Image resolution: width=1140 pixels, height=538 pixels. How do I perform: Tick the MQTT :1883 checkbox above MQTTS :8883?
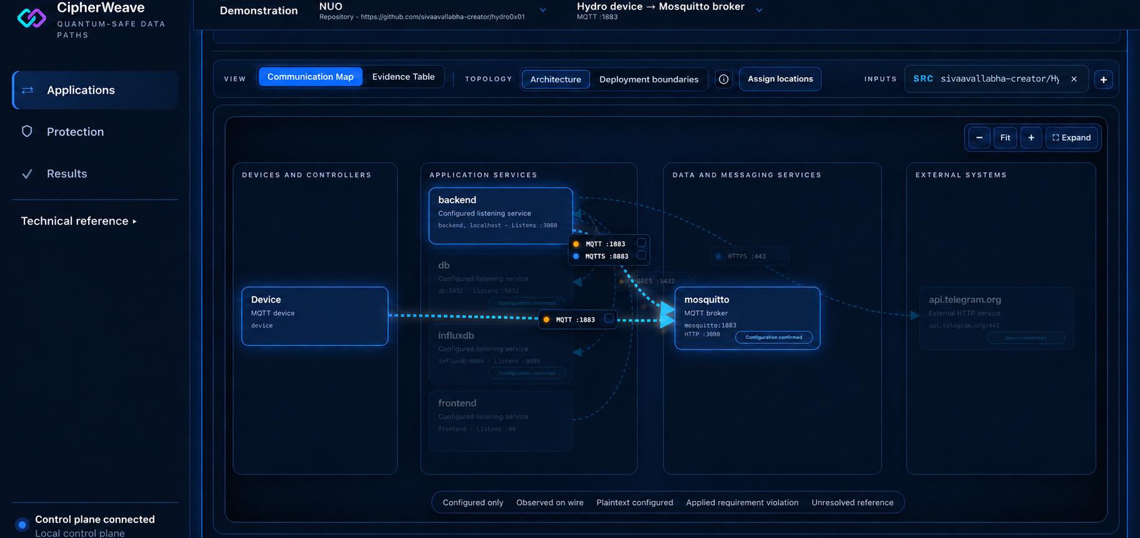(x=641, y=243)
